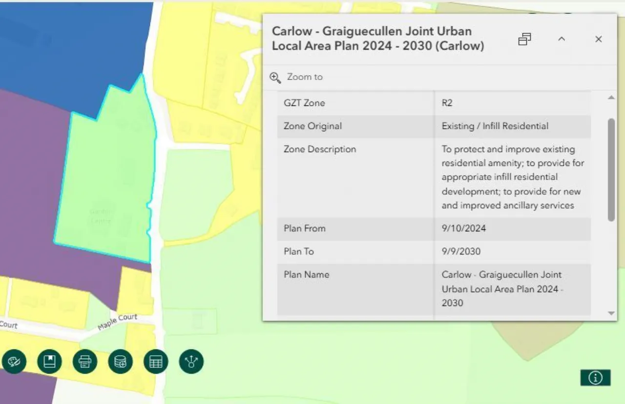Click the popup scrollbar up arrow
The image size is (625, 404).
(611, 98)
